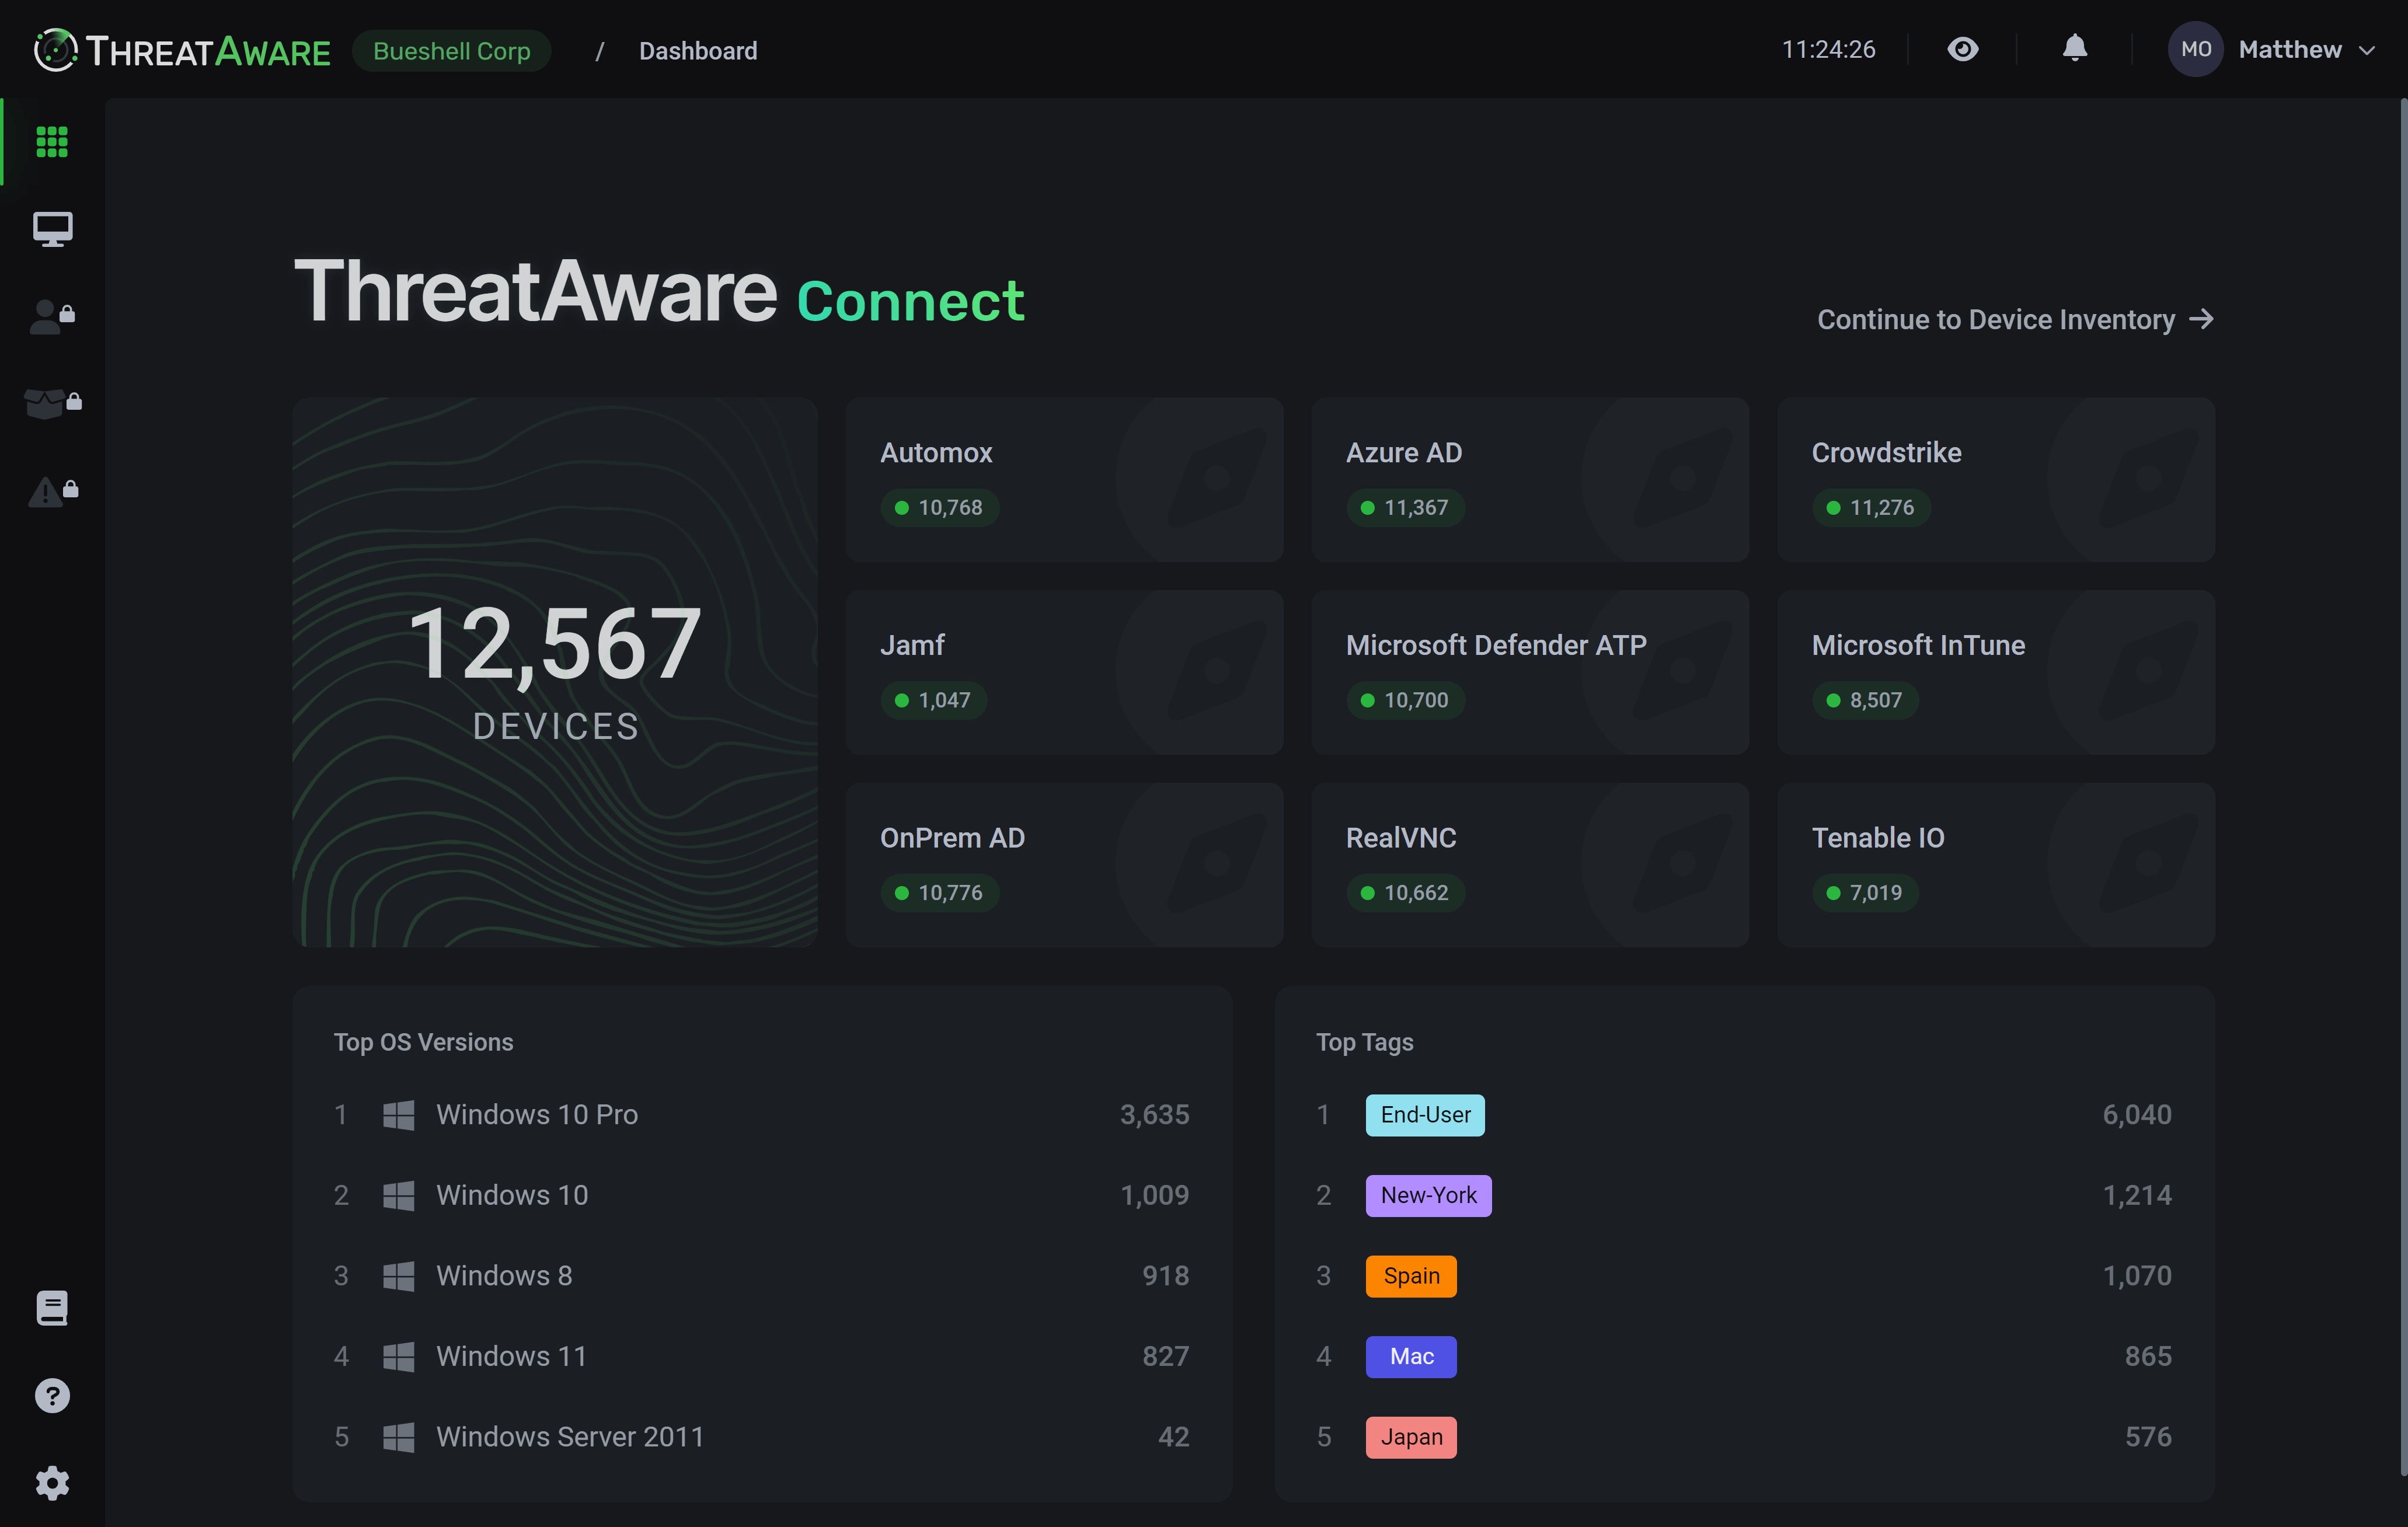2408x1527 pixels.
Task: Select the Windows 10 Pro row
Action: [762, 1115]
